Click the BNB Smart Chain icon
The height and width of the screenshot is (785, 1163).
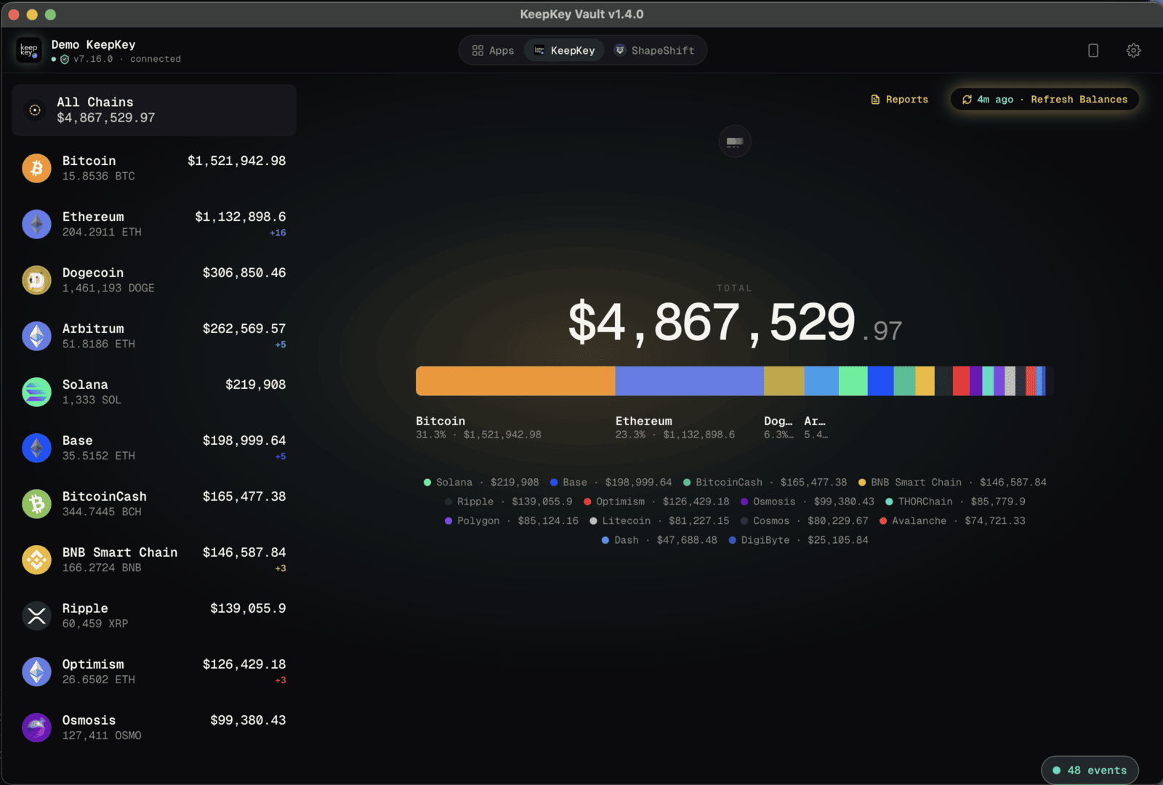tap(36, 560)
